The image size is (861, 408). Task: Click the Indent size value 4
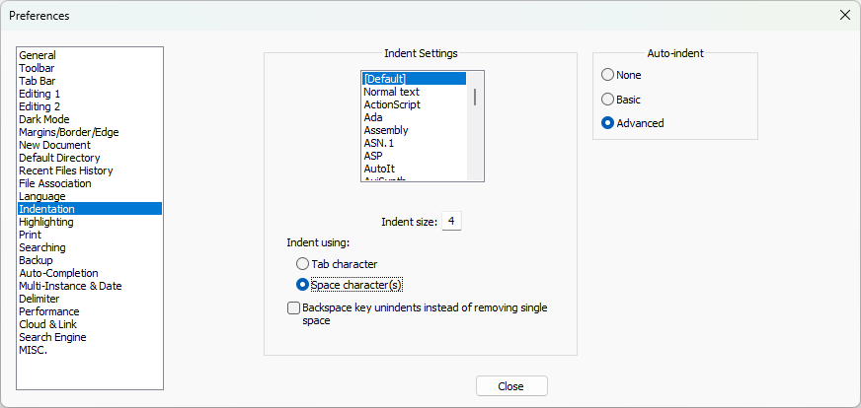tap(451, 222)
